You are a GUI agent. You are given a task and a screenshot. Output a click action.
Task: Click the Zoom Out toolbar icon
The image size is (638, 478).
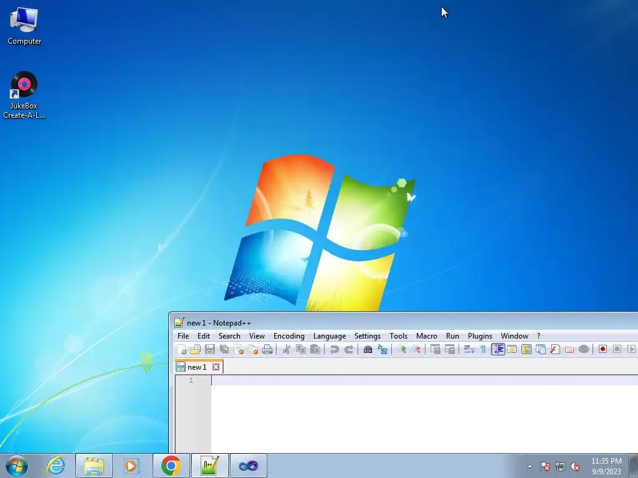(416, 350)
